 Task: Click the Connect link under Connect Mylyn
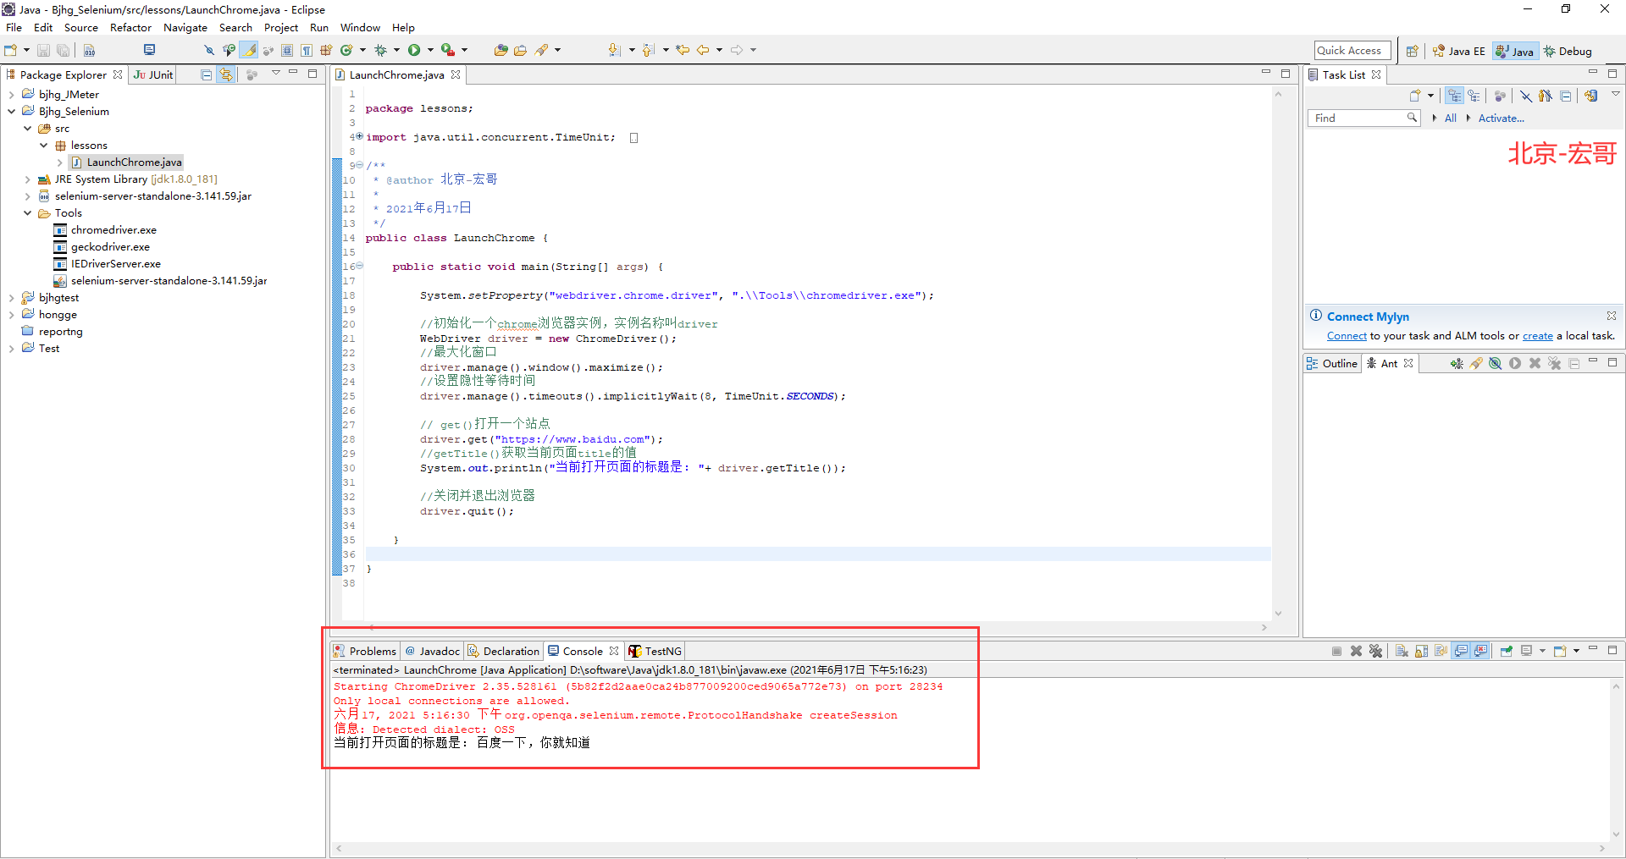[x=1346, y=336]
